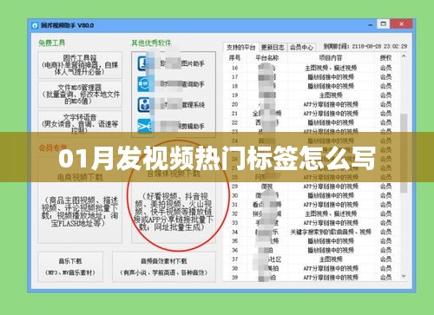Select row 32 with 主图视频、描述视频
Screen dimensions: 434x315
click(312, 213)
